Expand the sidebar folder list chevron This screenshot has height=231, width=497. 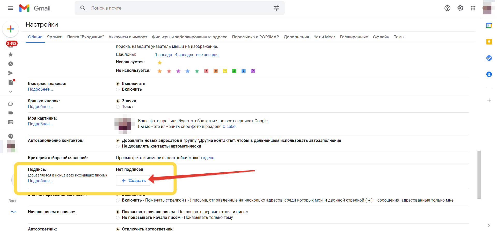(11, 92)
